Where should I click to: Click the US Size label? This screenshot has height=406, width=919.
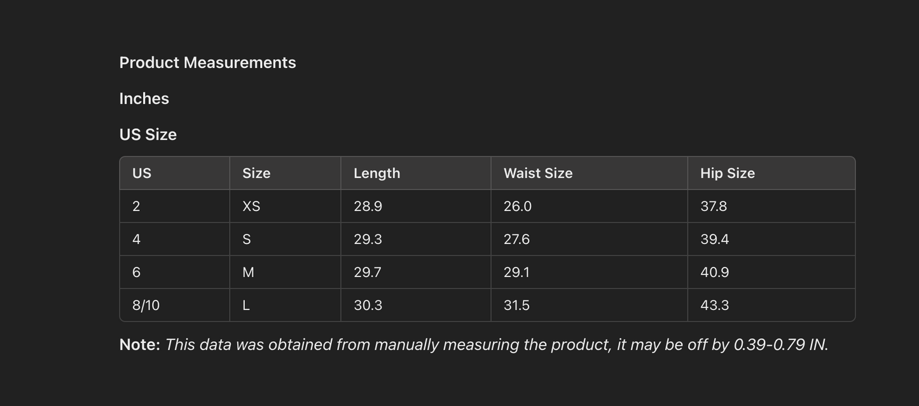148,135
